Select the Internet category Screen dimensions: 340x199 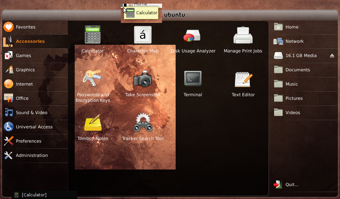coord(24,84)
